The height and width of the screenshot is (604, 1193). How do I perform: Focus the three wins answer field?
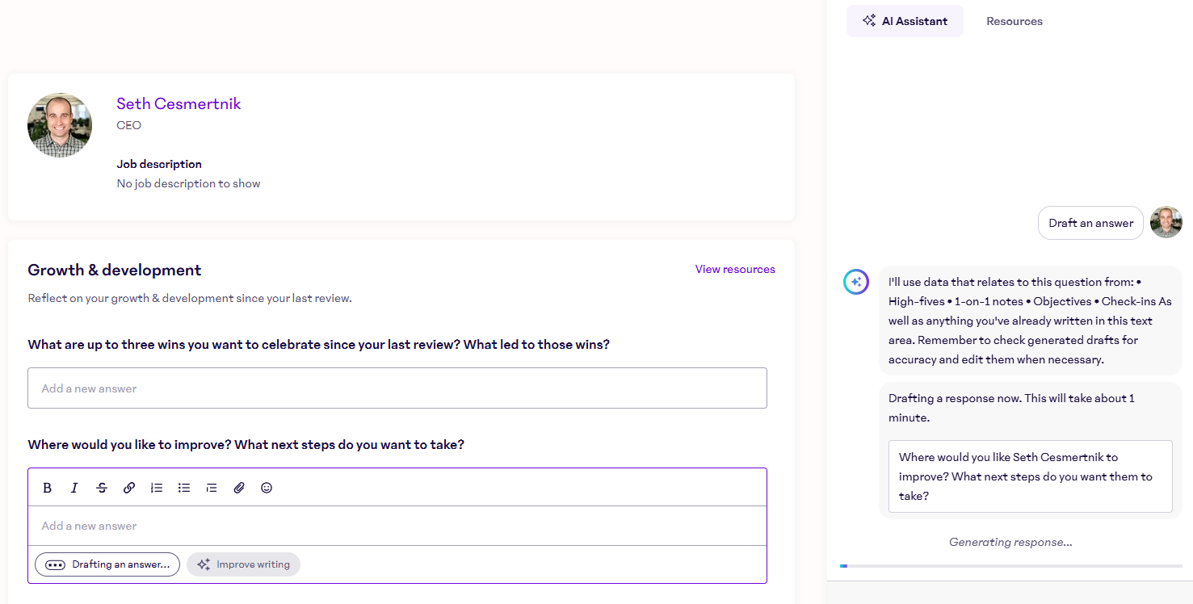pos(397,388)
